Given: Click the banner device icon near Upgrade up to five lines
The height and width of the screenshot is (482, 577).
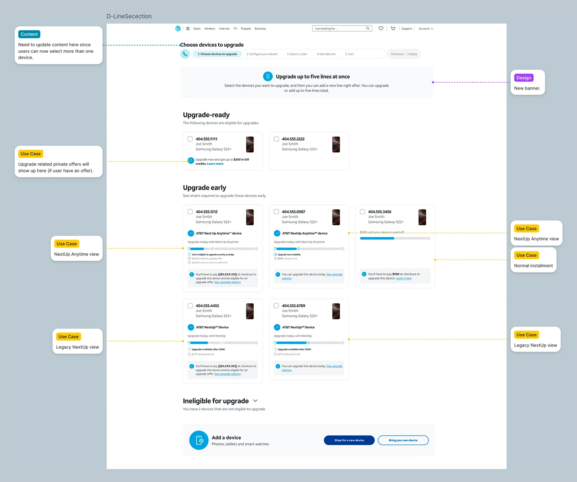Looking at the screenshot, I should 268,76.
